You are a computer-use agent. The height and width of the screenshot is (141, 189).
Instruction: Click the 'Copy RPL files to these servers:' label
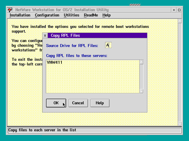[77, 56]
